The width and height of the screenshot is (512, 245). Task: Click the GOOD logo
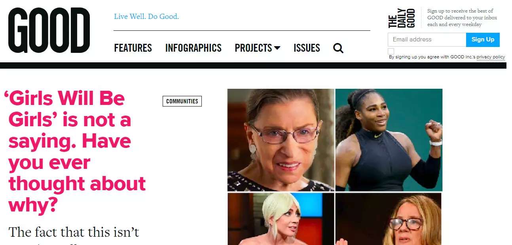49,30
